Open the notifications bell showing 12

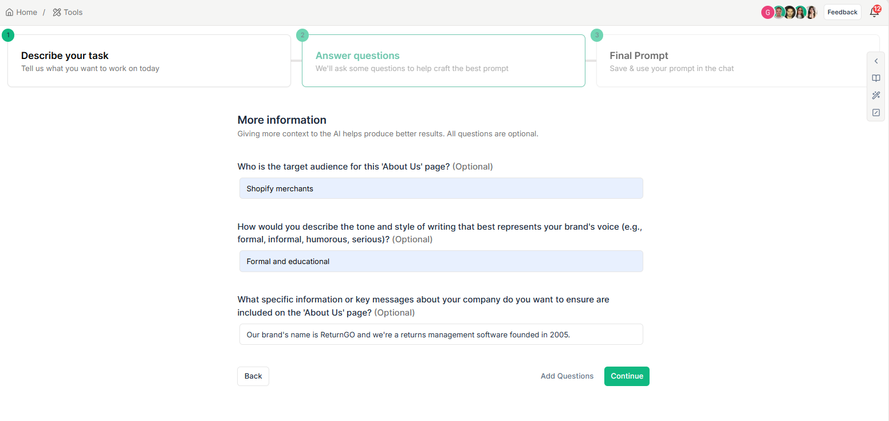coord(874,12)
